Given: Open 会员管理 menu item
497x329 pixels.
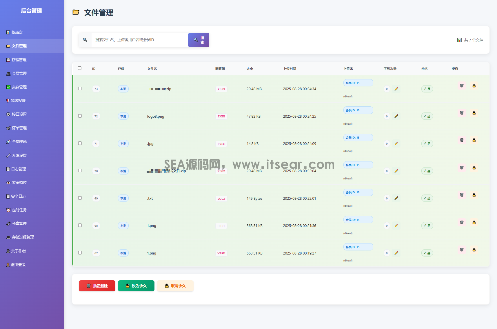Looking at the screenshot, I should (32, 73).
